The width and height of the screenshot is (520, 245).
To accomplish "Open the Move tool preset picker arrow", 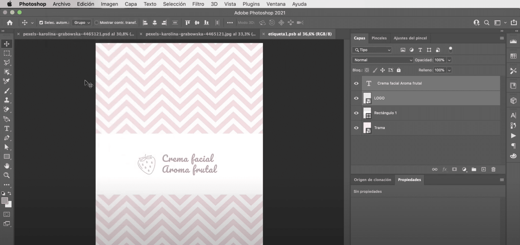I will (x=32, y=23).
